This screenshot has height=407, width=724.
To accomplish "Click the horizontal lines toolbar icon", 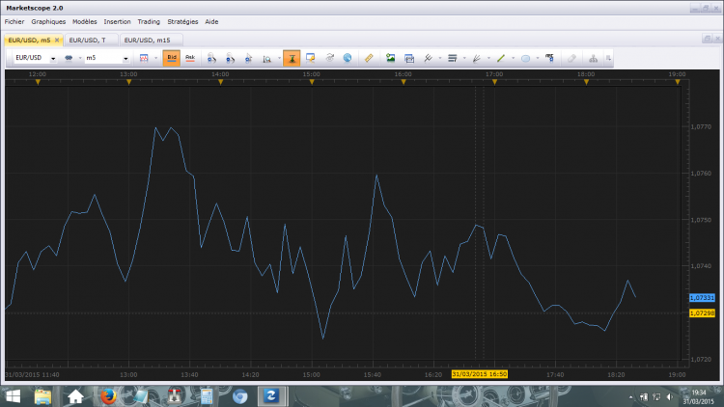I will click(452, 58).
